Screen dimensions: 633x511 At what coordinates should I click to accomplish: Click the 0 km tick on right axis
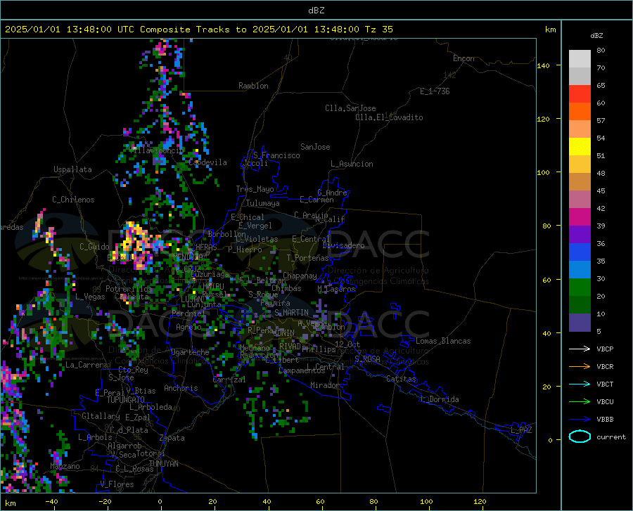point(550,440)
